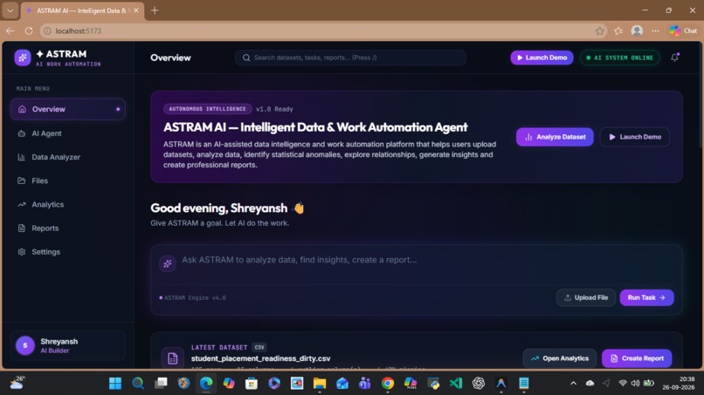Click the Create Report button
This screenshot has height=395, width=704.
coord(637,358)
